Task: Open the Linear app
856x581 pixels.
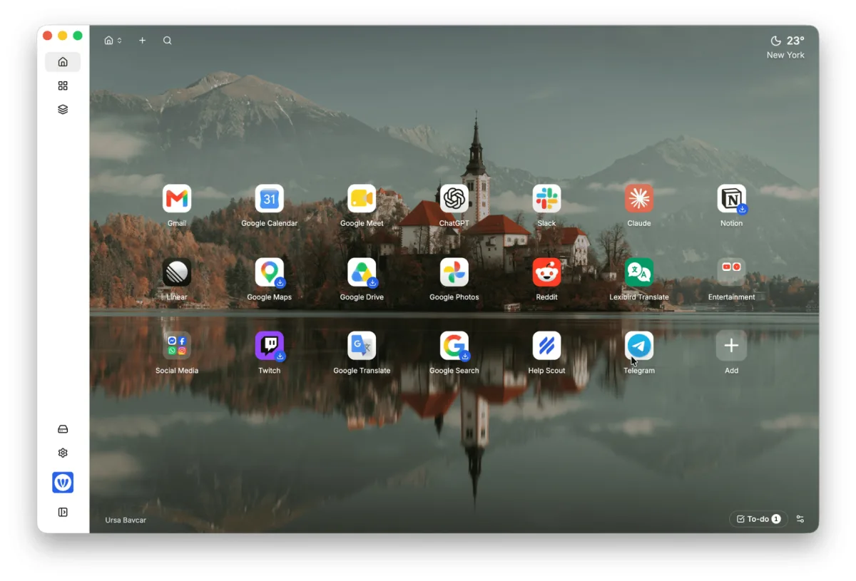Action: tap(177, 272)
